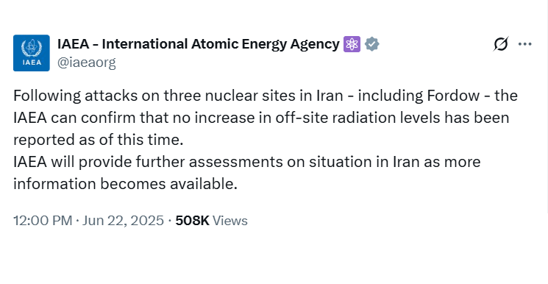Click the text "off-site radiation levels"

[x=357, y=118]
